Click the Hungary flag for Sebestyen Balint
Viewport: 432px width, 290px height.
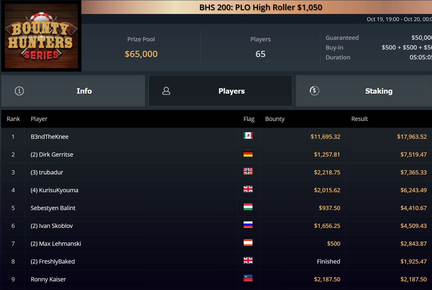coord(248,207)
